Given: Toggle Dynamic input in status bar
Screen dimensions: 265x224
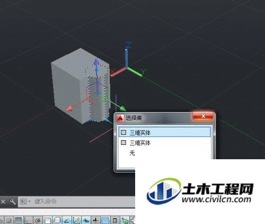Looking at the screenshot, I should pos(86,220).
